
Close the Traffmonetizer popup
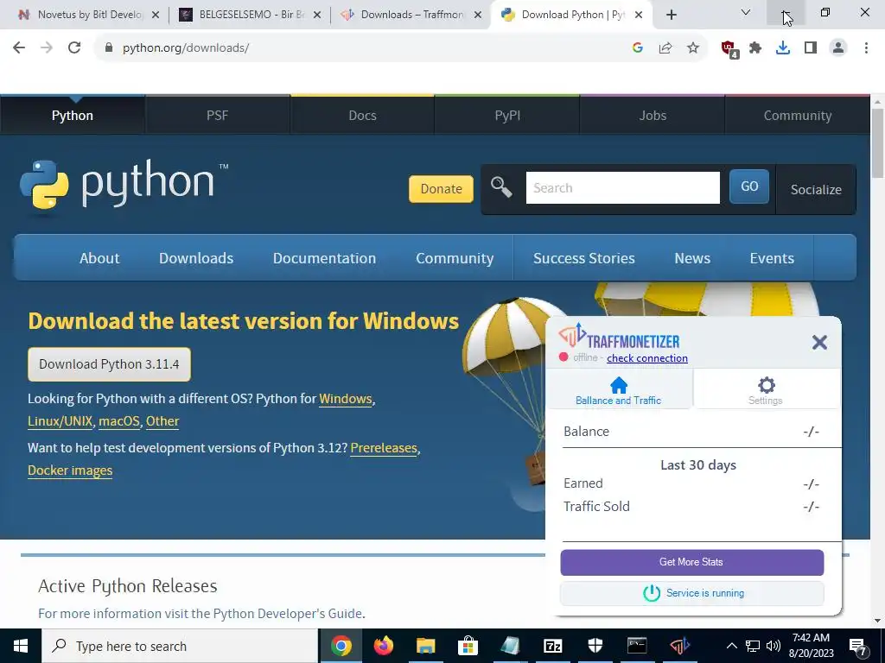tap(819, 342)
